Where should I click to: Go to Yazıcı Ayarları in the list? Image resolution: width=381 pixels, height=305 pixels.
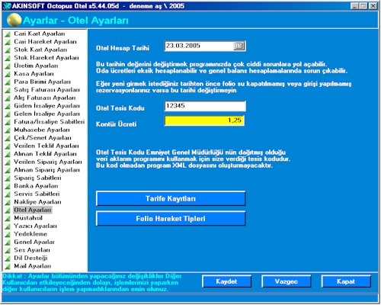click(35, 226)
